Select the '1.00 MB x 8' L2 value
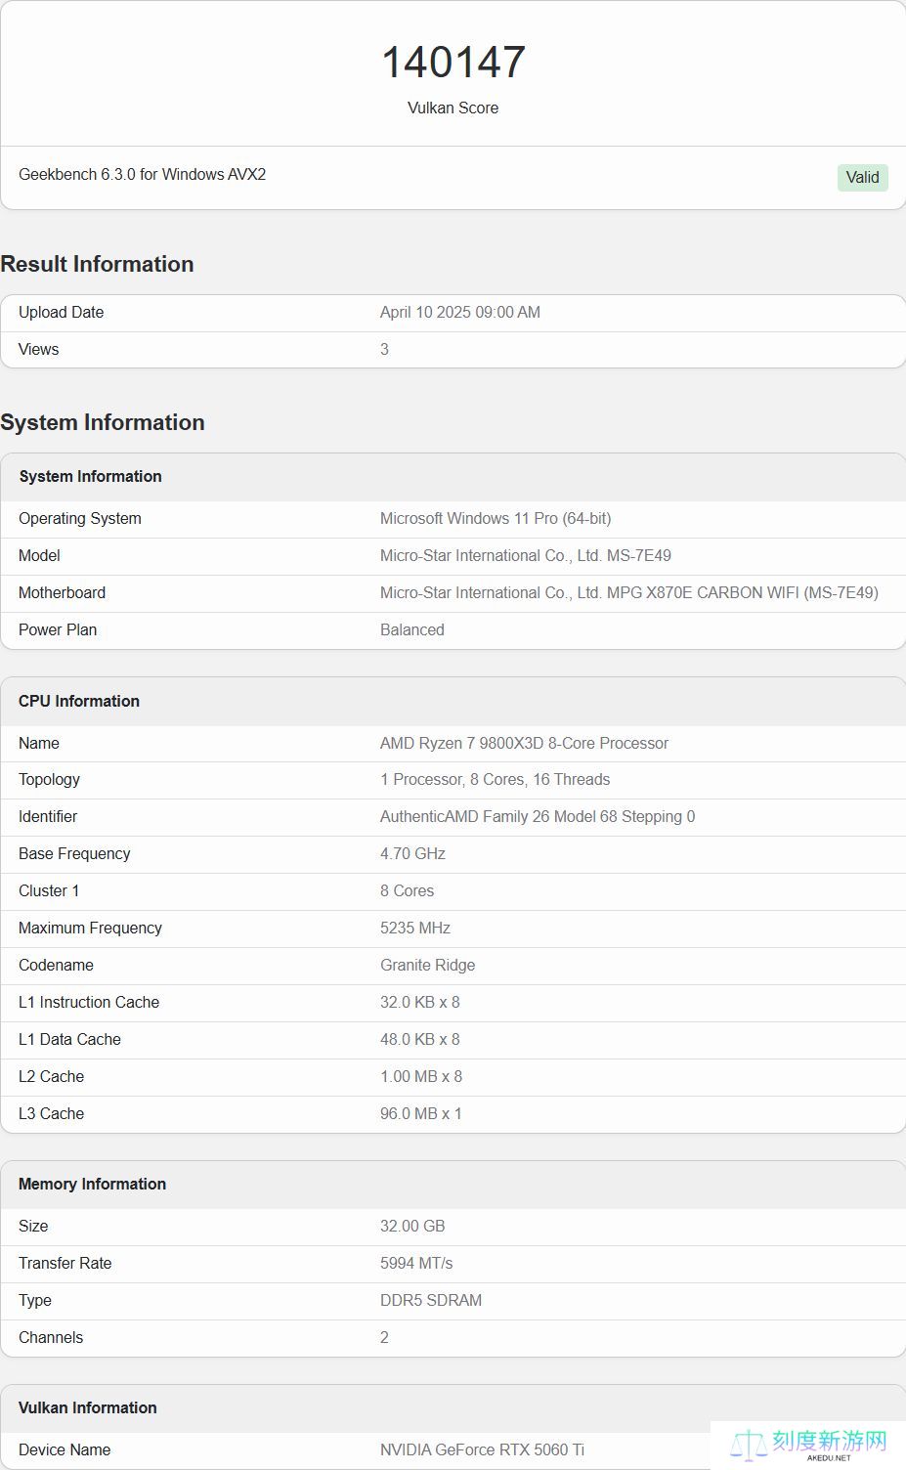 [421, 1077]
